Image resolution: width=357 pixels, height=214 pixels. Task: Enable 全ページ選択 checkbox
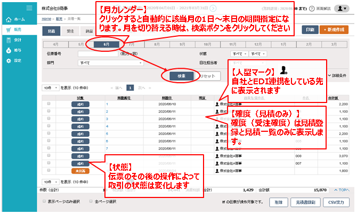(91, 201)
